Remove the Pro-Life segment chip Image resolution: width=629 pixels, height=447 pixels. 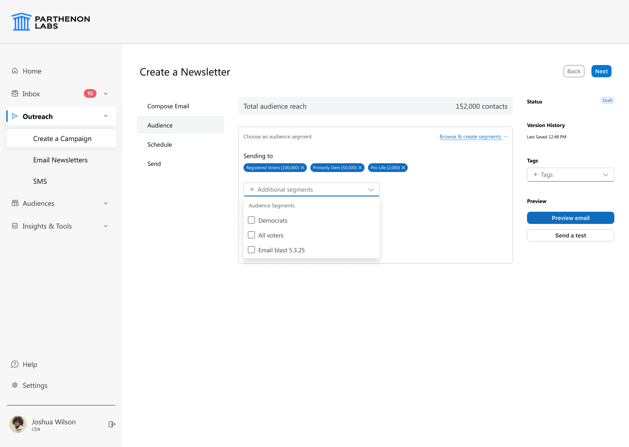coord(403,168)
